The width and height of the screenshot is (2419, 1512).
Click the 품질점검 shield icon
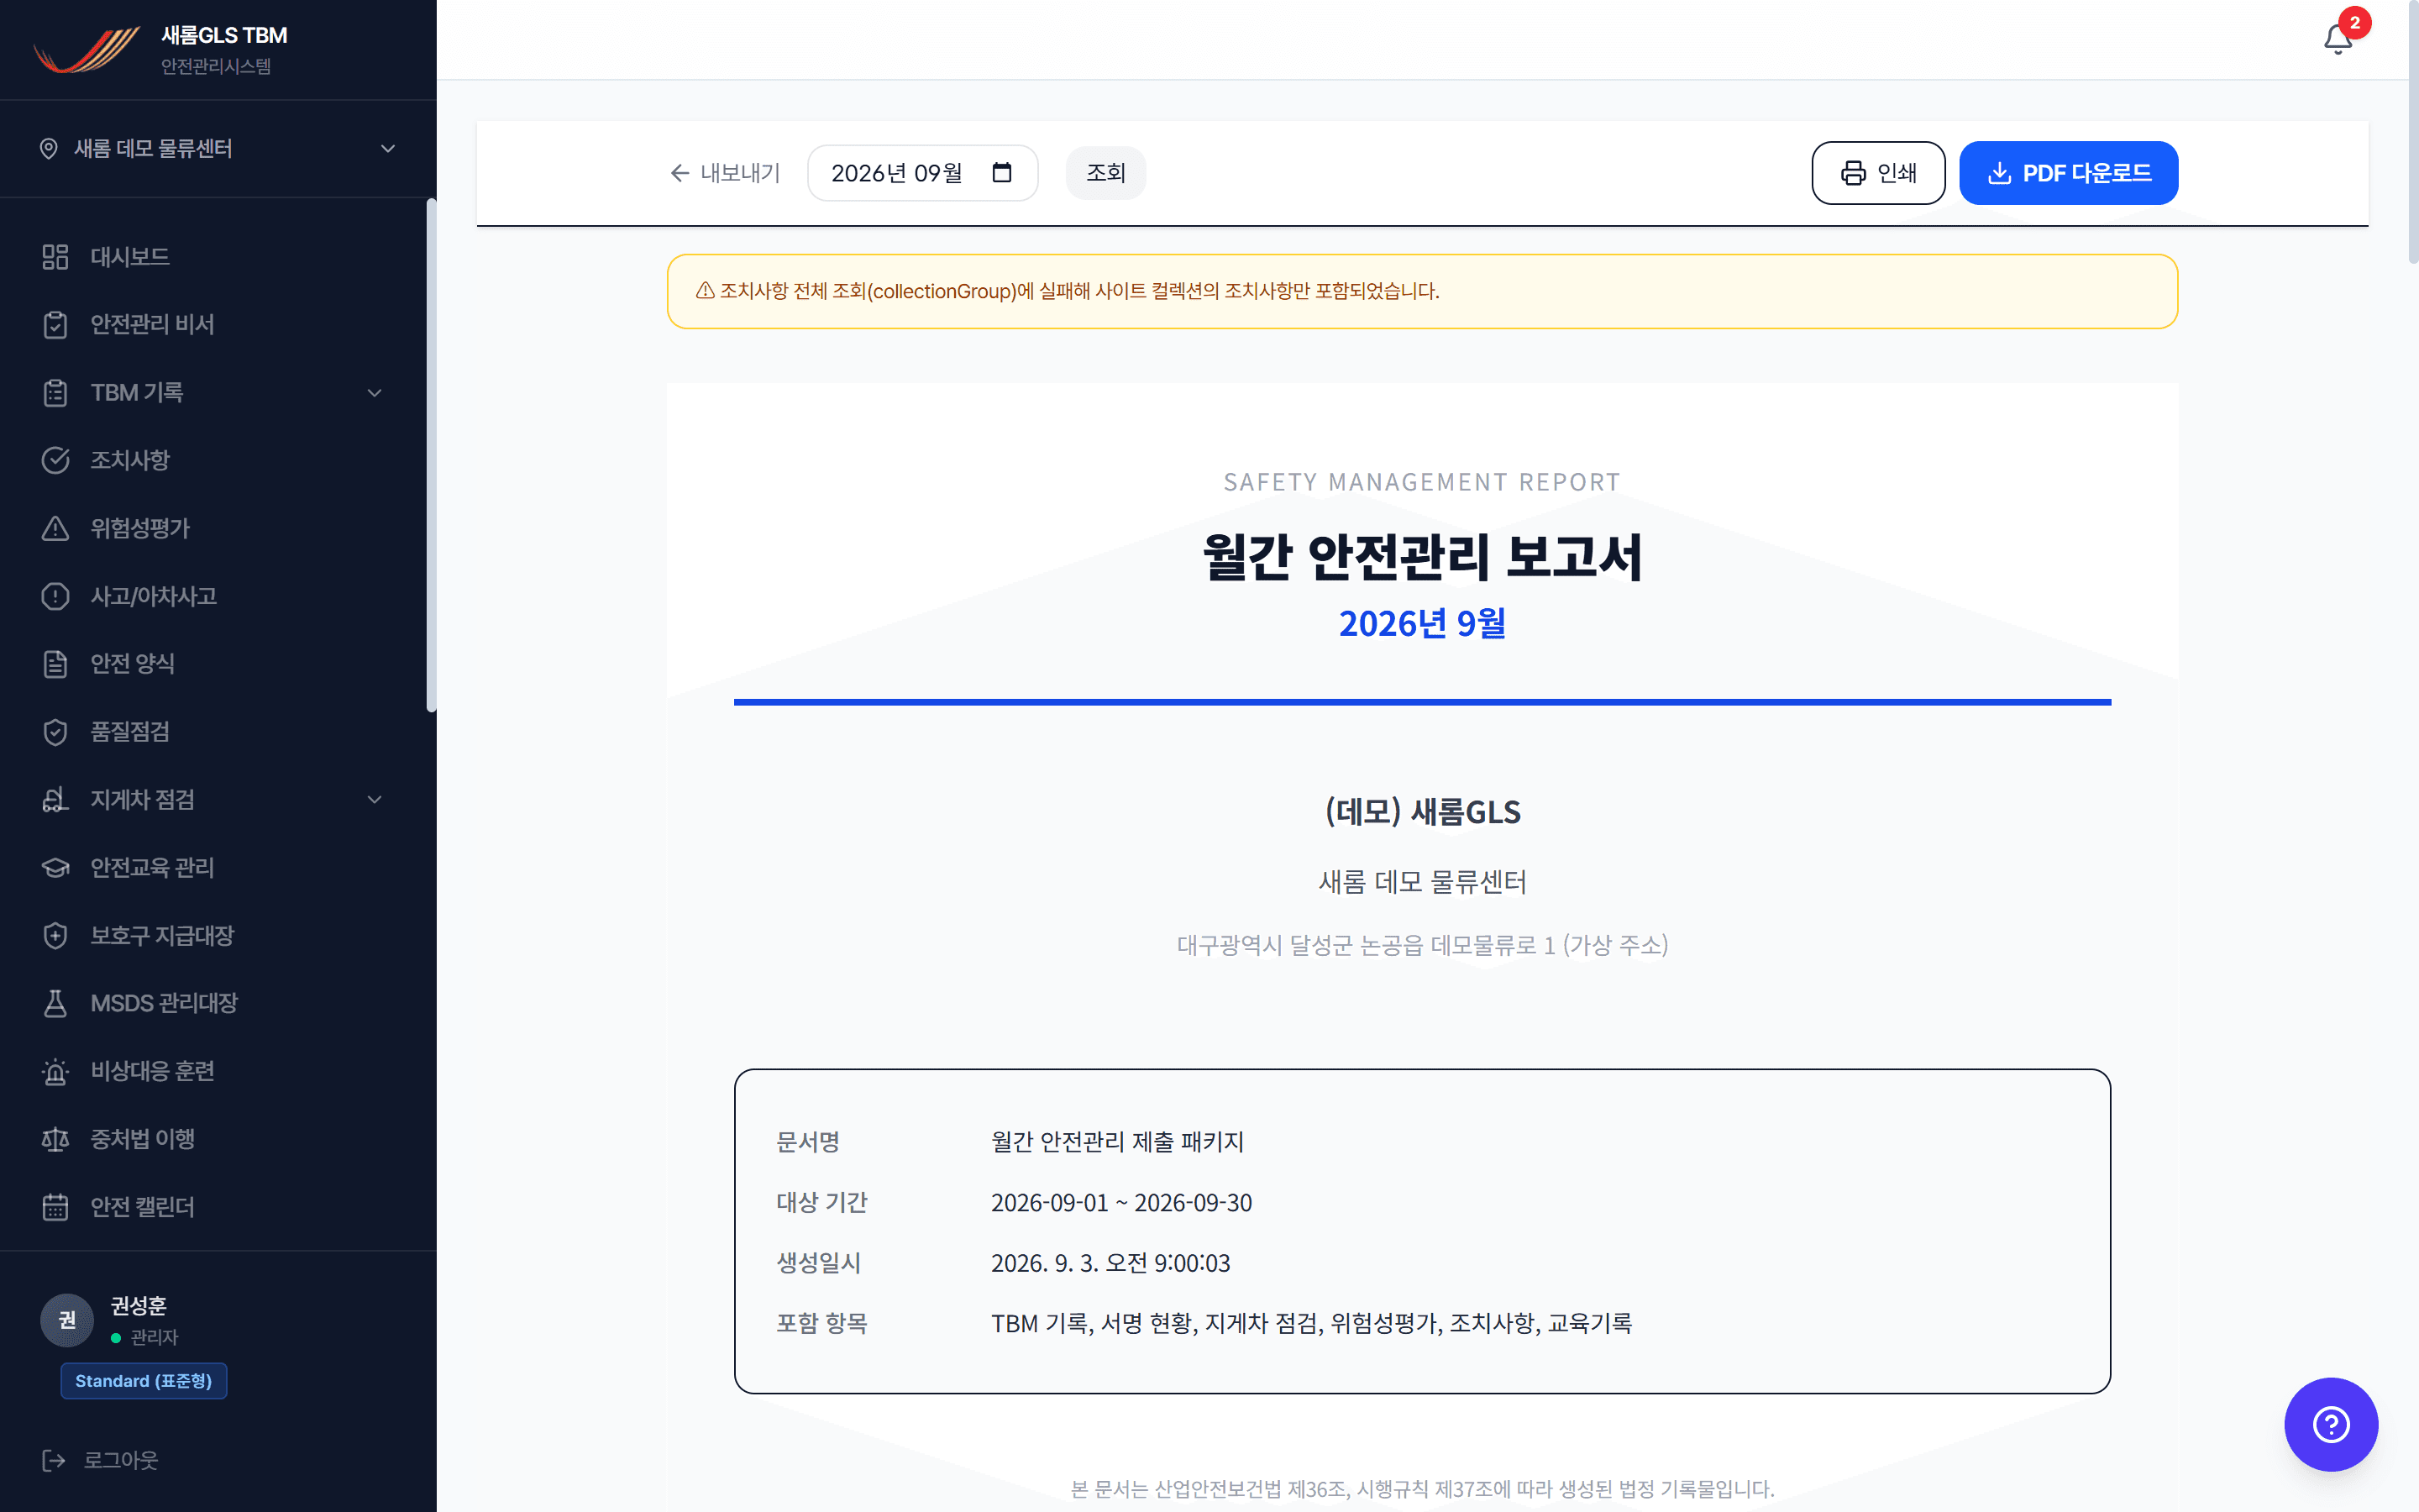[55, 732]
